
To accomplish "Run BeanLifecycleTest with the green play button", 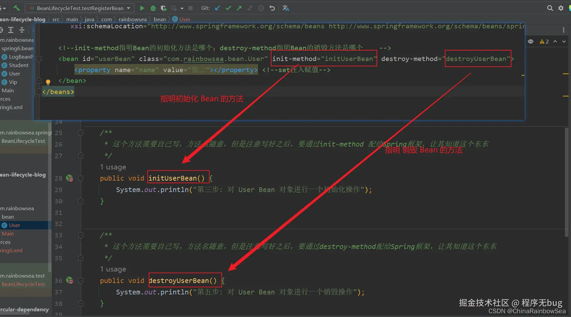I will point(142,8).
